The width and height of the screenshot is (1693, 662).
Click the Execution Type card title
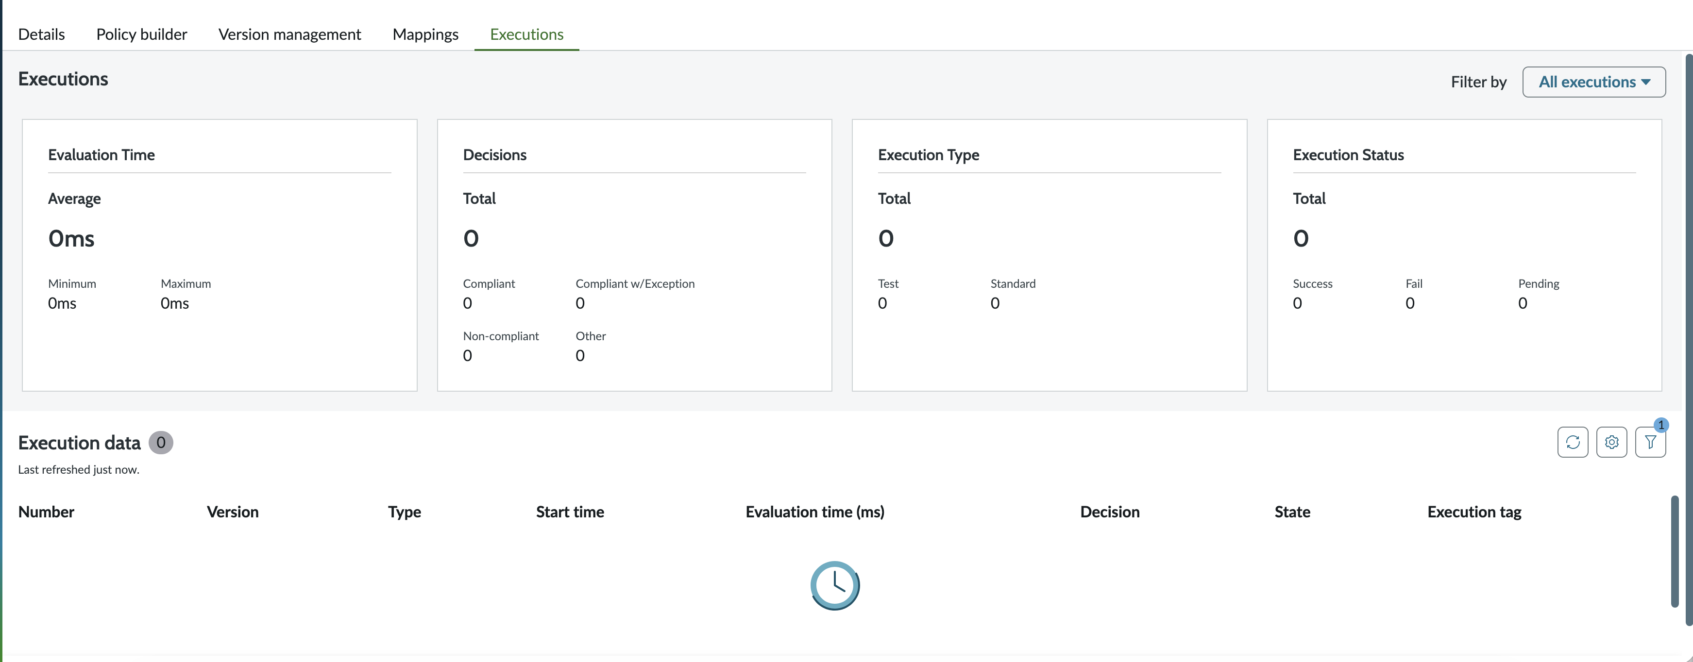pyautogui.click(x=928, y=155)
